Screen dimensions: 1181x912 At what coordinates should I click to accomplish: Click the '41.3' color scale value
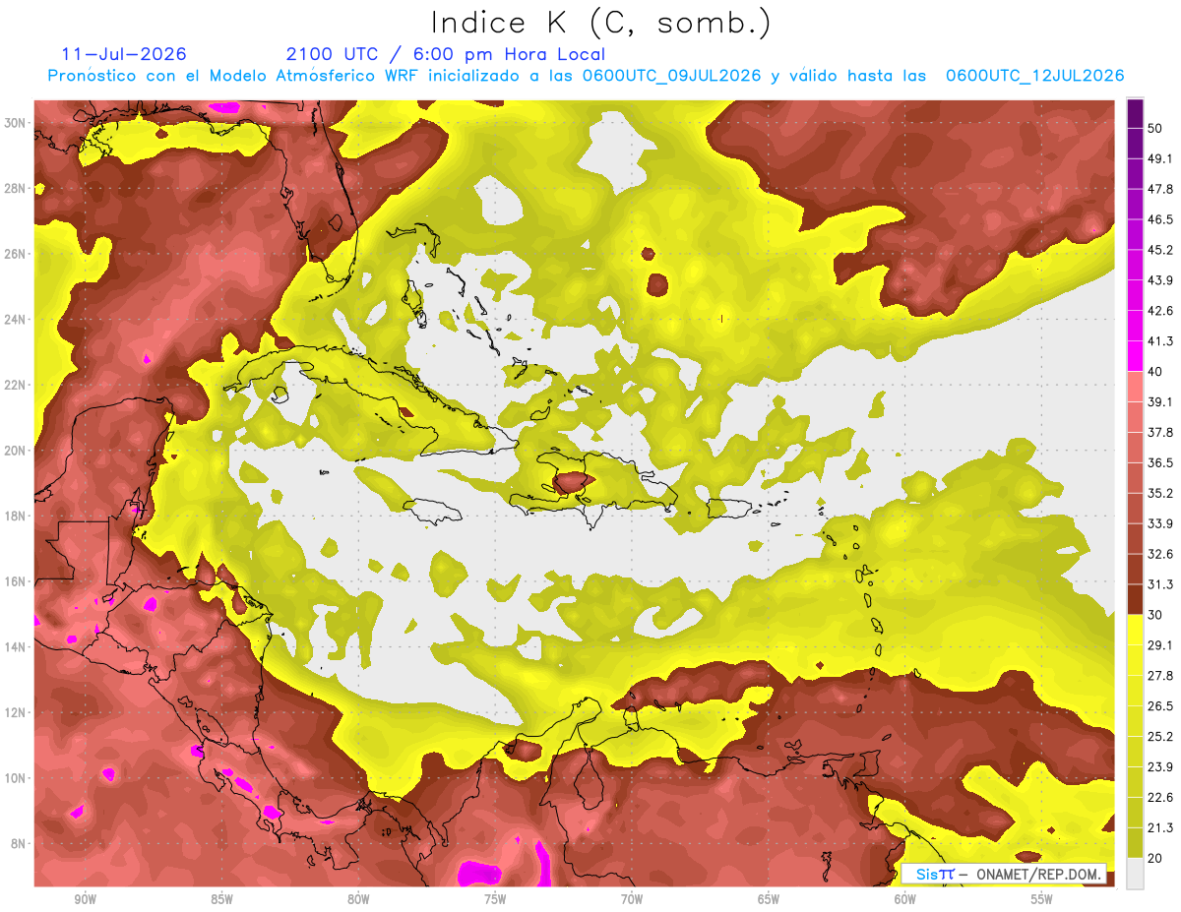1159,341
